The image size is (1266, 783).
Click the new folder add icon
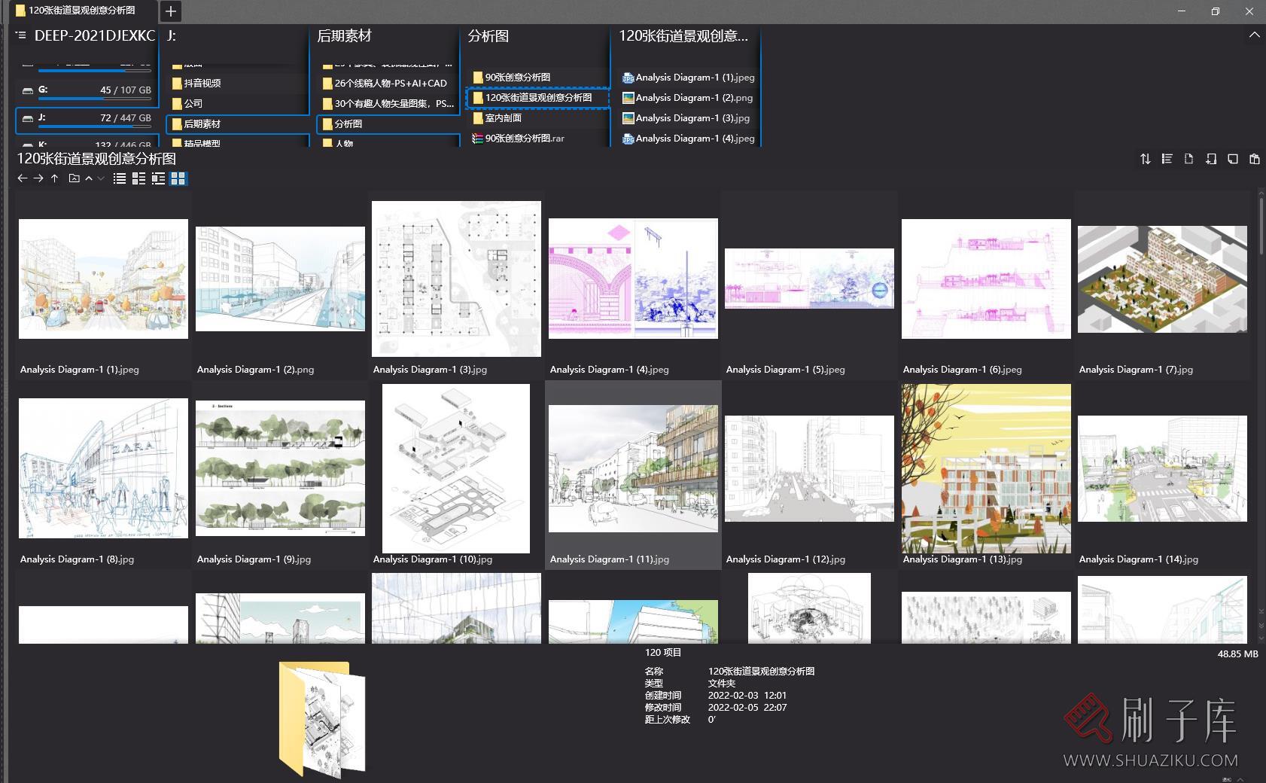[x=1210, y=159]
